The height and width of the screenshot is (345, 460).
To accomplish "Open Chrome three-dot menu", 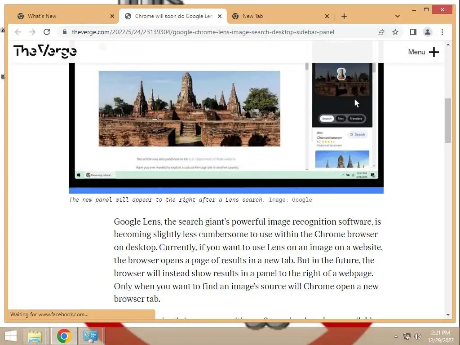I will click(x=442, y=32).
